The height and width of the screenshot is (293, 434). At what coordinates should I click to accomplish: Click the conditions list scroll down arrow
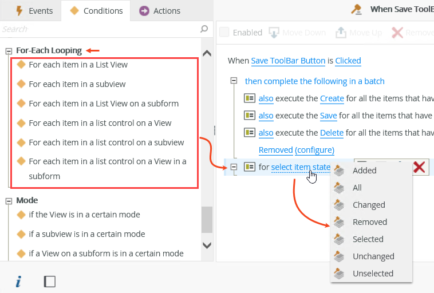point(207,245)
